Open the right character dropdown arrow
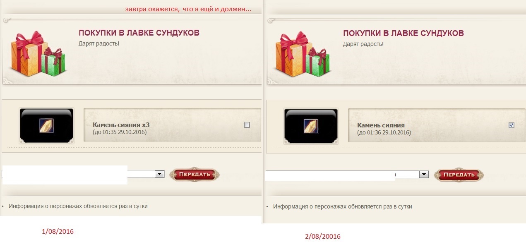526x242 pixels. pyautogui.click(x=423, y=174)
